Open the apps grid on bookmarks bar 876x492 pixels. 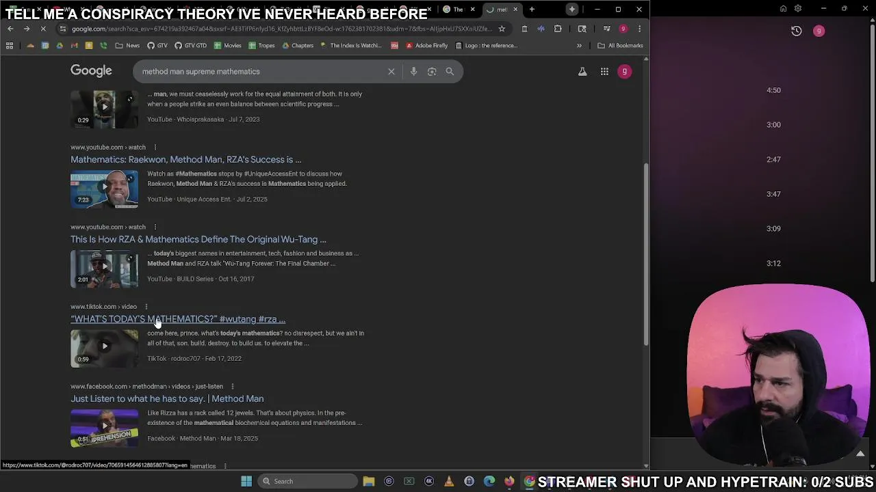10,46
